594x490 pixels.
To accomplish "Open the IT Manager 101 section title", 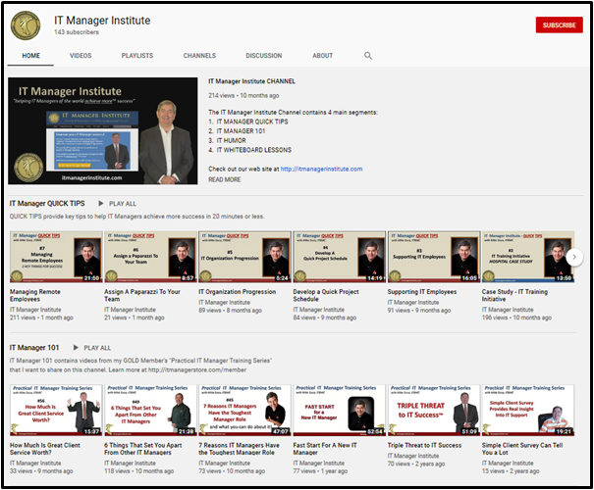I will (34, 348).
